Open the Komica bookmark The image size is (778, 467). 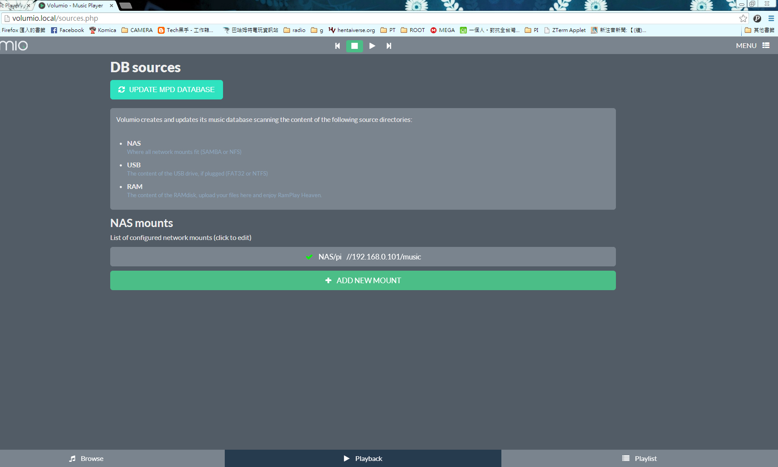[x=103, y=30]
